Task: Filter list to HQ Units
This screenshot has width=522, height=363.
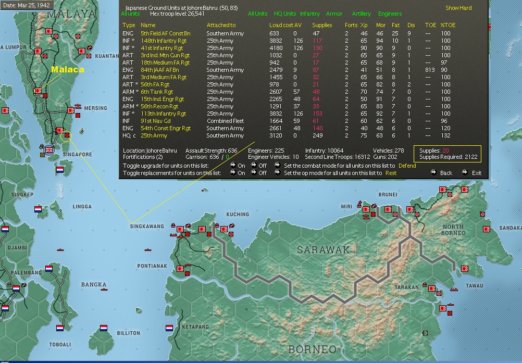Action: [285, 14]
